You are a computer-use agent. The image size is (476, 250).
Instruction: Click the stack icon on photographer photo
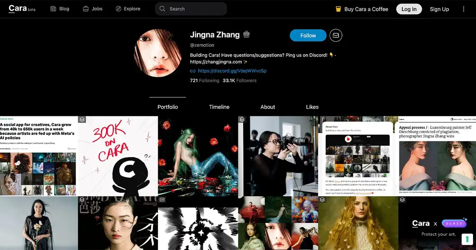[x=242, y=120]
